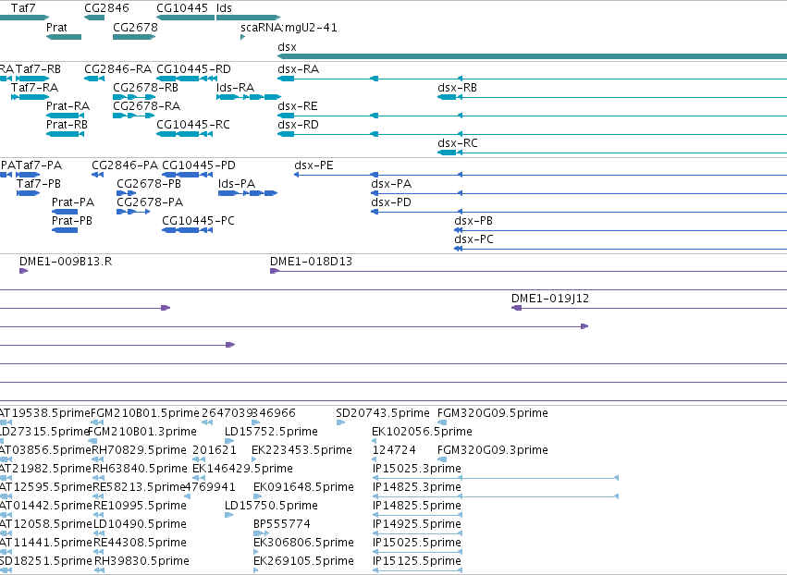Click the dsx-RD transcript label
Image resolution: width=787 pixels, height=575 pixels.
coord(298,125)
